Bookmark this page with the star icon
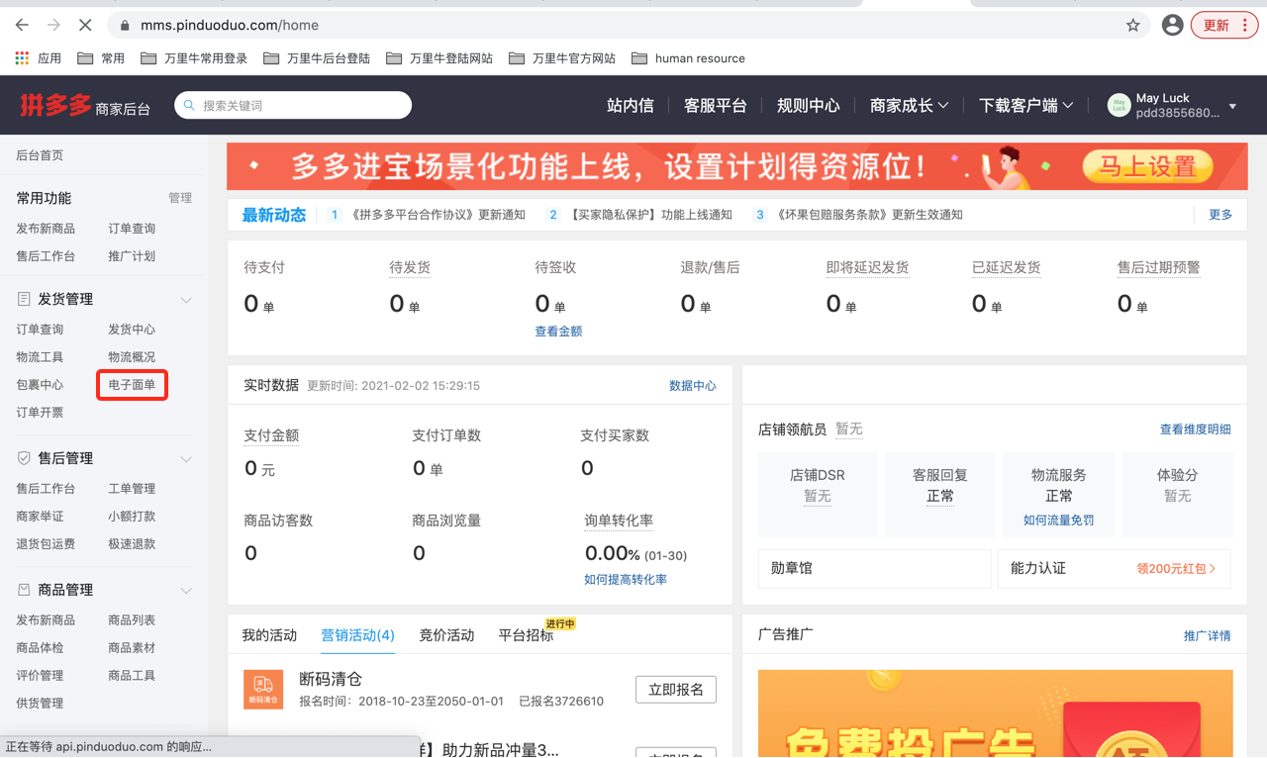 [x=1133, y=25]
